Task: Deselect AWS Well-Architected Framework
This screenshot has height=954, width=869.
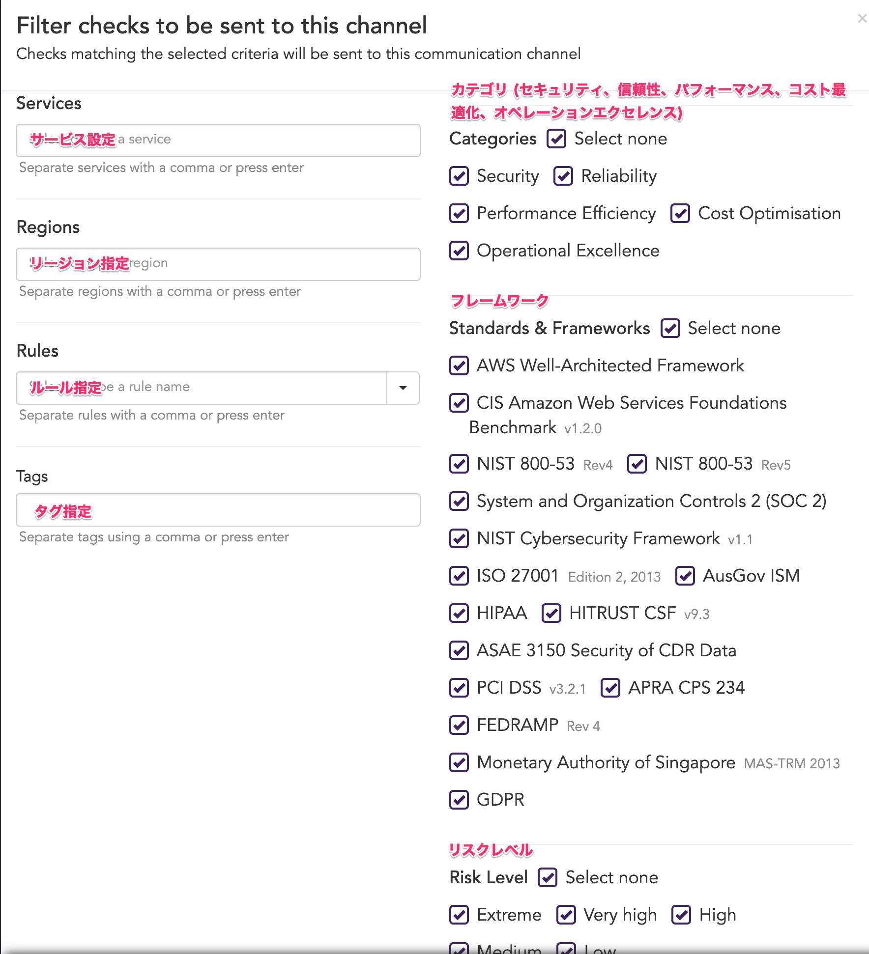Action: (x=459, y=366)
